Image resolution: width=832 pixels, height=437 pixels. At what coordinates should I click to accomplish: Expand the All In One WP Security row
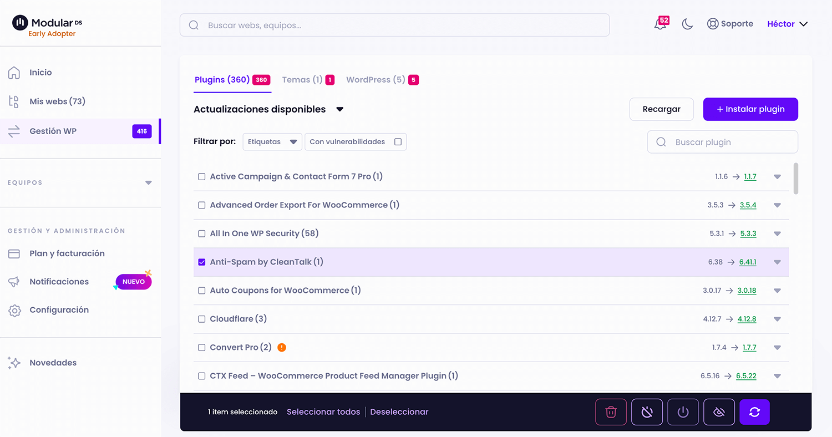click(x=777, y=233)
